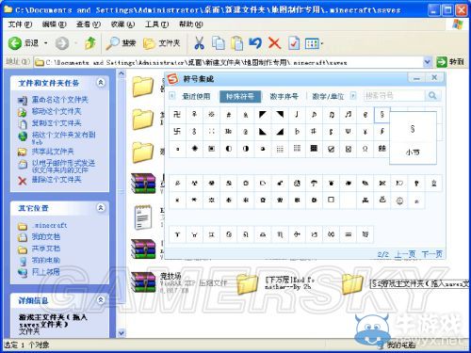Insert the quarter note ♩ symbol
The height and width of the screenshot is (353, 471).
[x=297, y=115]
